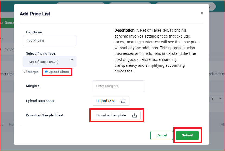Click the Submit button
225x151 pixels.
(187, 135)
